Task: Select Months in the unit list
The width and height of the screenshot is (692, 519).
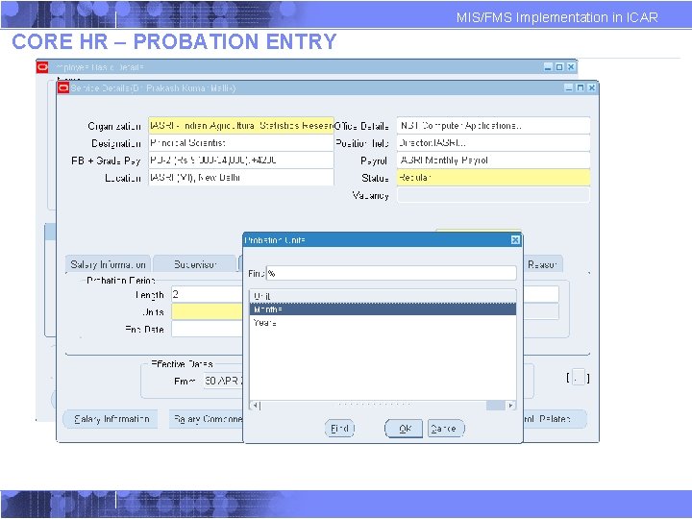Action: [383, 309]
